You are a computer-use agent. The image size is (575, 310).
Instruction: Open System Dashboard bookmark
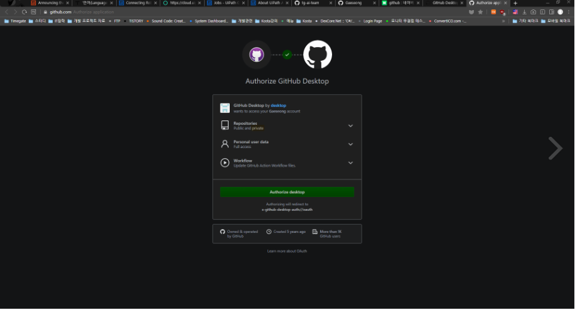pyautogui.click(x=209, y=21)
